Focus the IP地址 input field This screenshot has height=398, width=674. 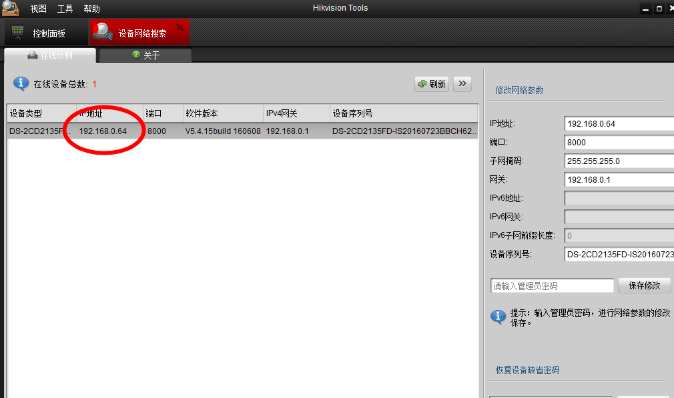(x=619, y=123)
